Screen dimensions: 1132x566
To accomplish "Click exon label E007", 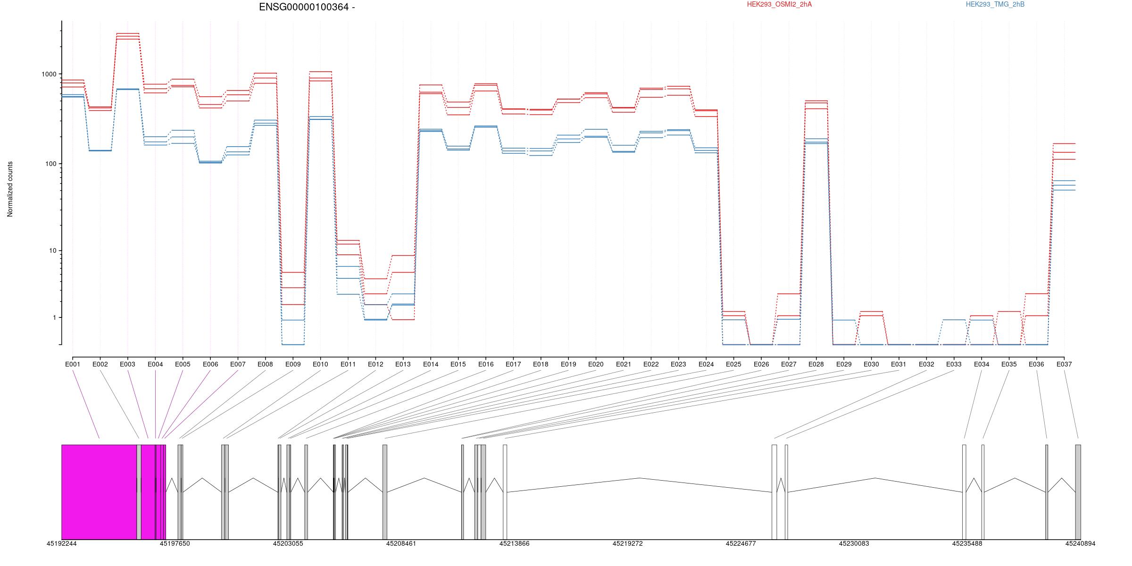I will click(238, 365).
